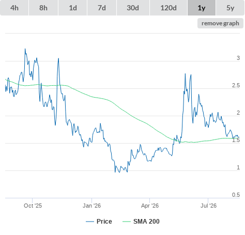Click the Jul '26 axis label

208,206
